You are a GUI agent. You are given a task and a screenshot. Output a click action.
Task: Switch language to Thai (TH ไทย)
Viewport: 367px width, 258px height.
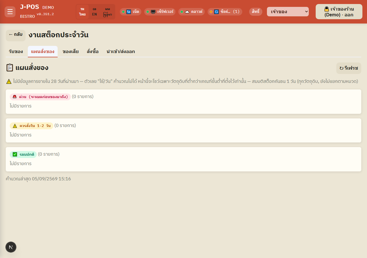point(83,12)
